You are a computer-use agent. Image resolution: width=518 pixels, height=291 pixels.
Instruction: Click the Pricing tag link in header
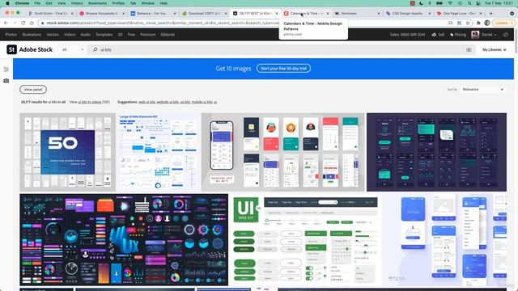coord(458,34)
